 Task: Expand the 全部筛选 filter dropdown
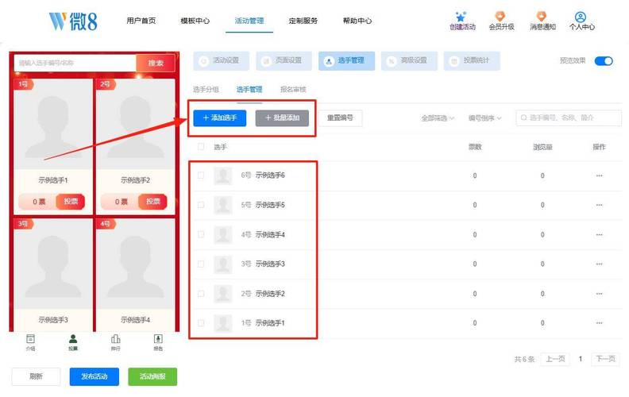pyautogui.click(x=438, y=118)
